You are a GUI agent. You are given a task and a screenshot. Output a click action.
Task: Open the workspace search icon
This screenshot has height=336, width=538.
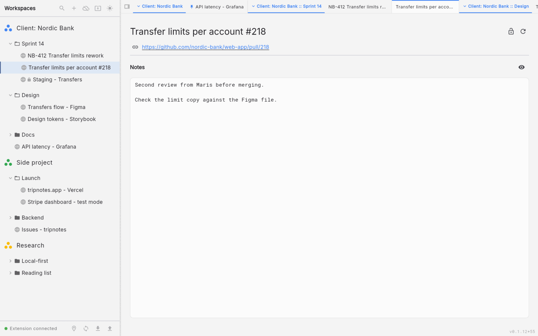tap(62, 8)
